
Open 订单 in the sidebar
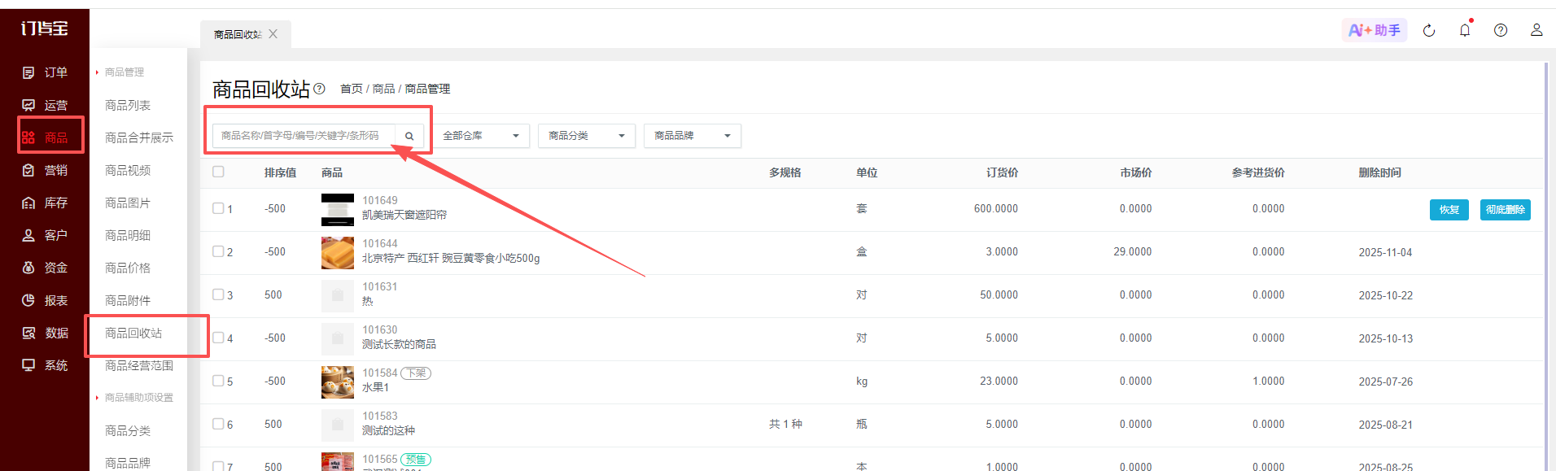pos(45,72)
